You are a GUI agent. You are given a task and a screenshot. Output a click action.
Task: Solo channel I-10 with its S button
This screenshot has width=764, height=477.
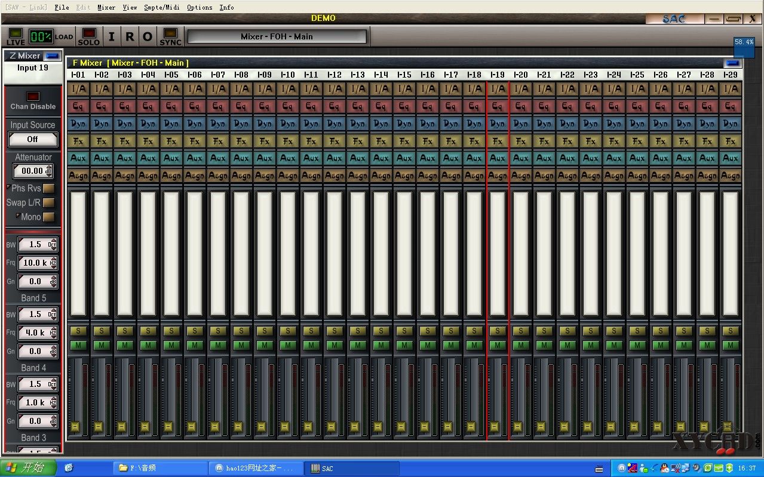pyautogui.click(x=288, y=331)
